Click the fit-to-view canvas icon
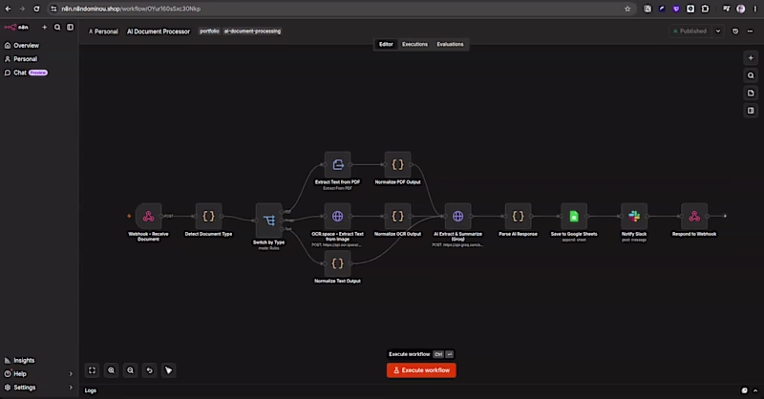 click(x=92, y=370)
